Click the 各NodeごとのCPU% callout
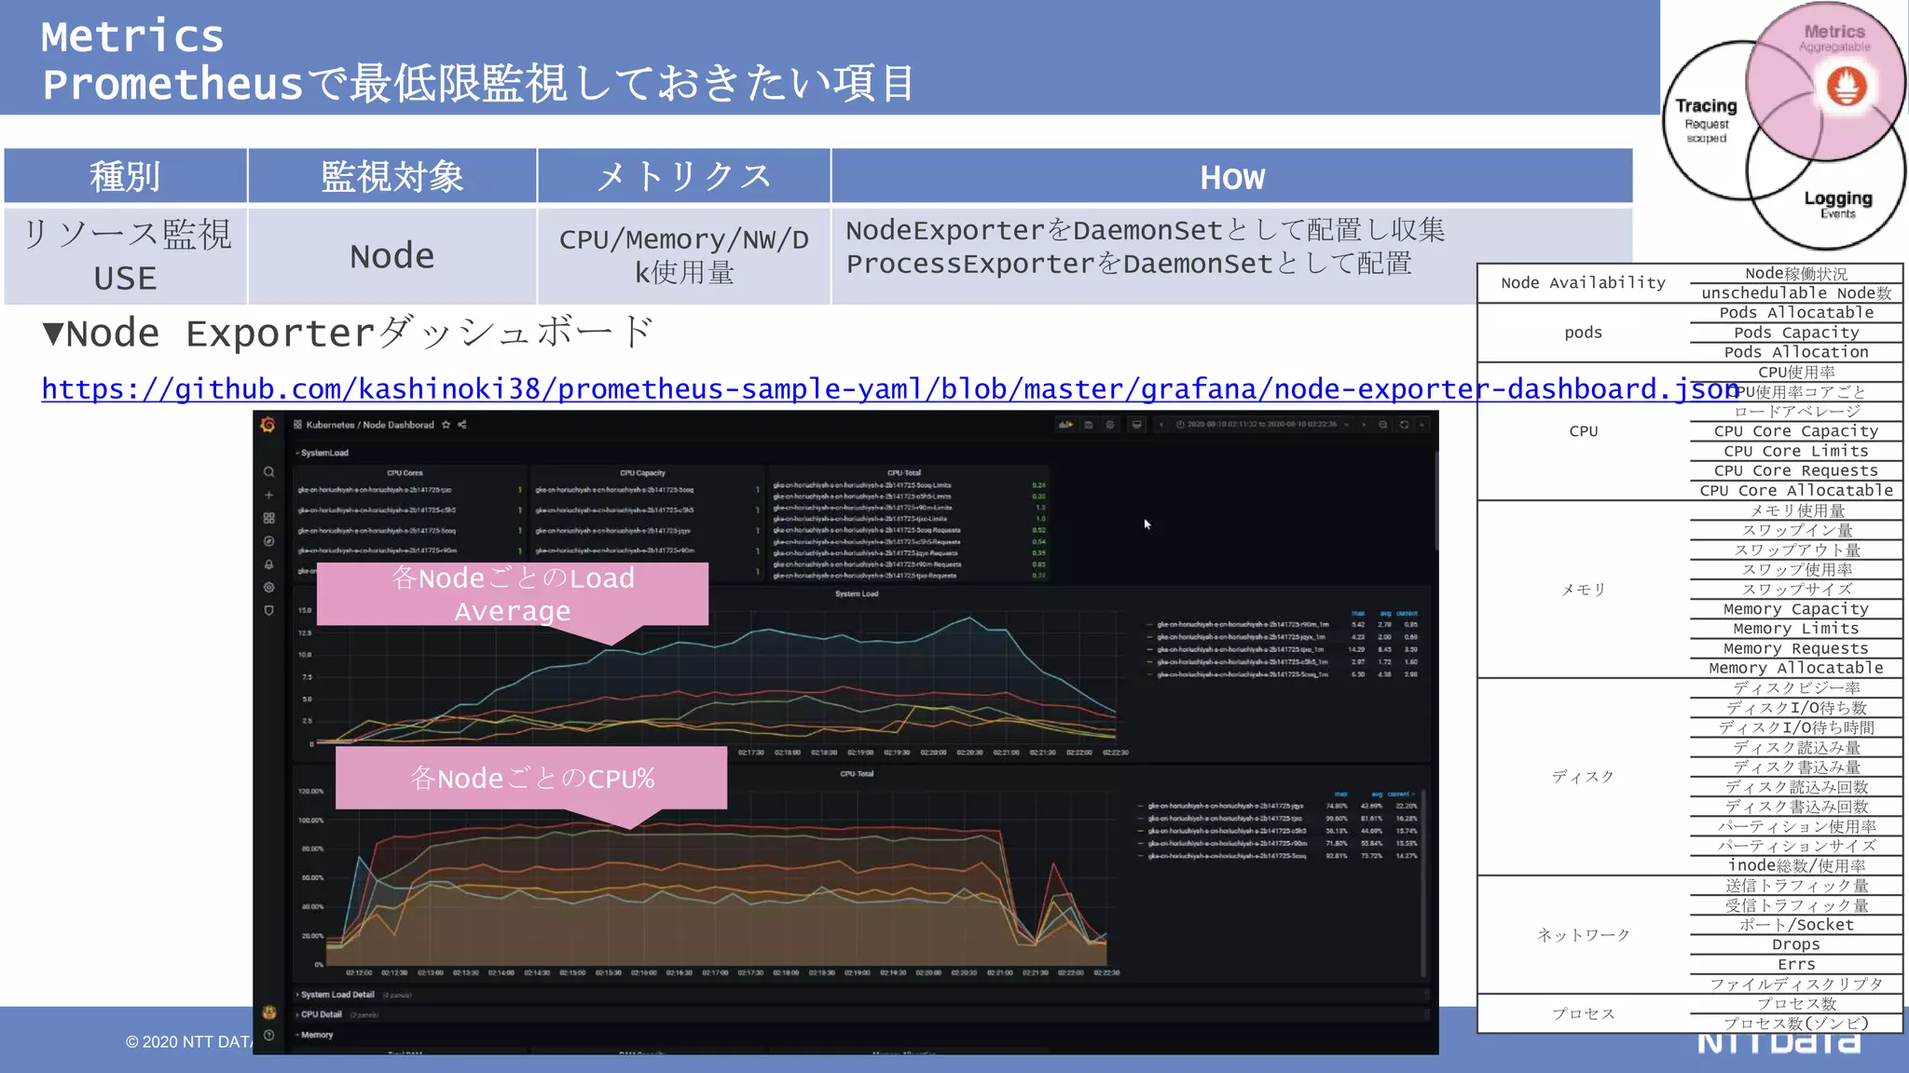 click(531, 779)
